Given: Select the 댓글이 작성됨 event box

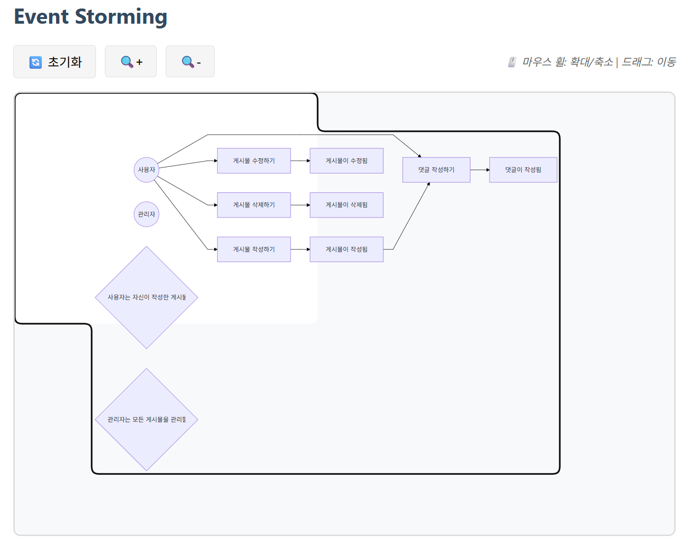Looking at the screenshot, I should pyautogui.click(x=523, y=170).
